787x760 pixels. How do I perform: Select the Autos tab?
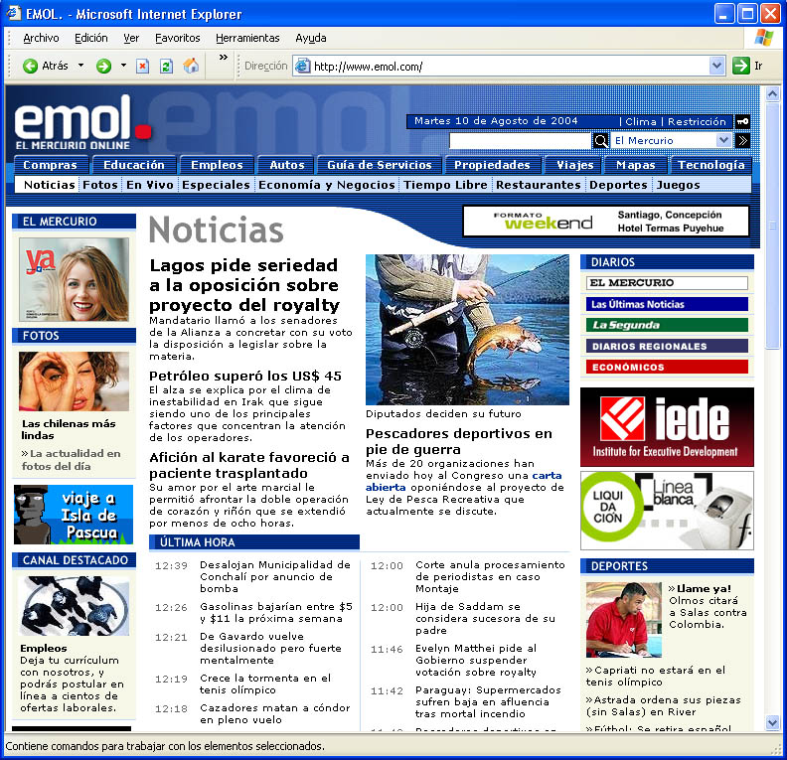pos(286,165)
